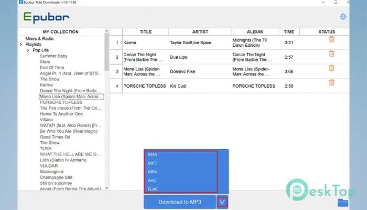
Task: Click the Download to MP3 button
Action: pos(180,202)
